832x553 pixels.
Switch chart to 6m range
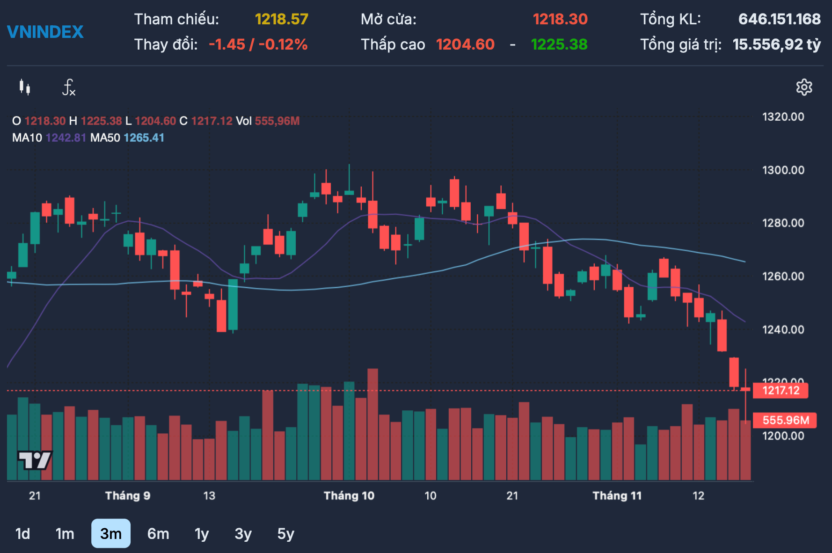pyautogui.click(x=158, y=533)
